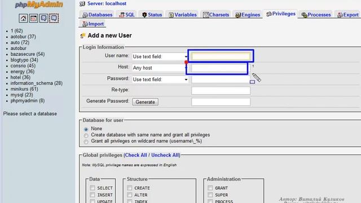Open database 1 (62) in sidebar
This screenshot has height=203, width=361.
pyautogui.click(x=16, y=31)
